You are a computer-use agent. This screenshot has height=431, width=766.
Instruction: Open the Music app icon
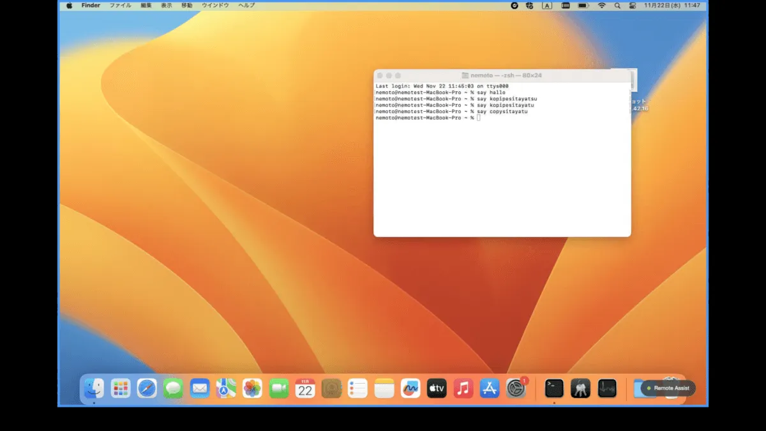(463, 388)
